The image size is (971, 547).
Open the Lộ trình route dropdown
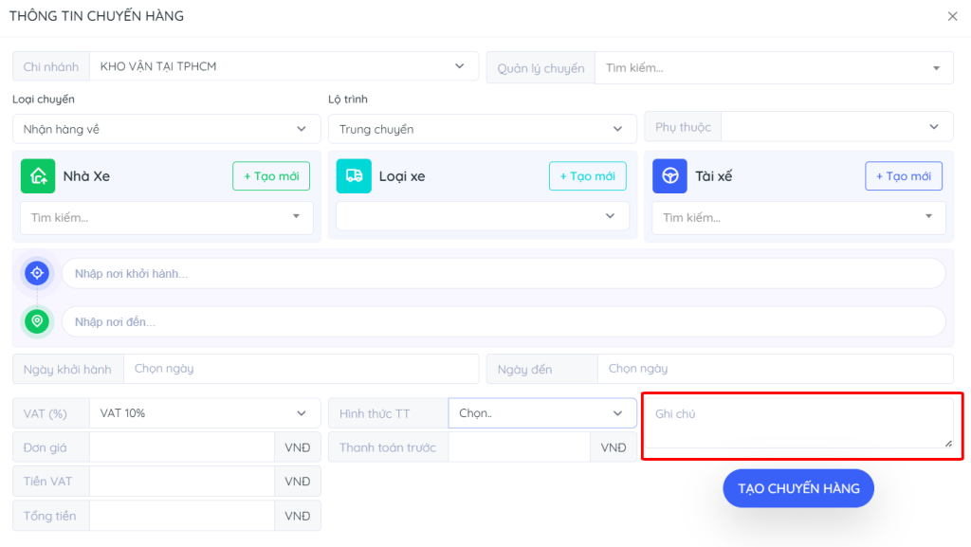coord(482,129)
